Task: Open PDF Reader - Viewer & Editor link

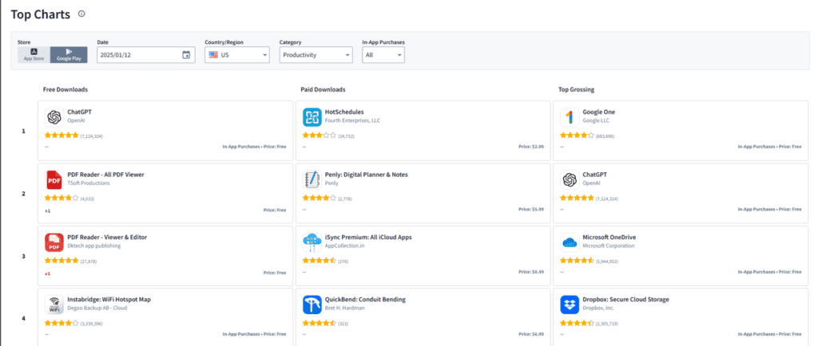Action: coord(107,237)
